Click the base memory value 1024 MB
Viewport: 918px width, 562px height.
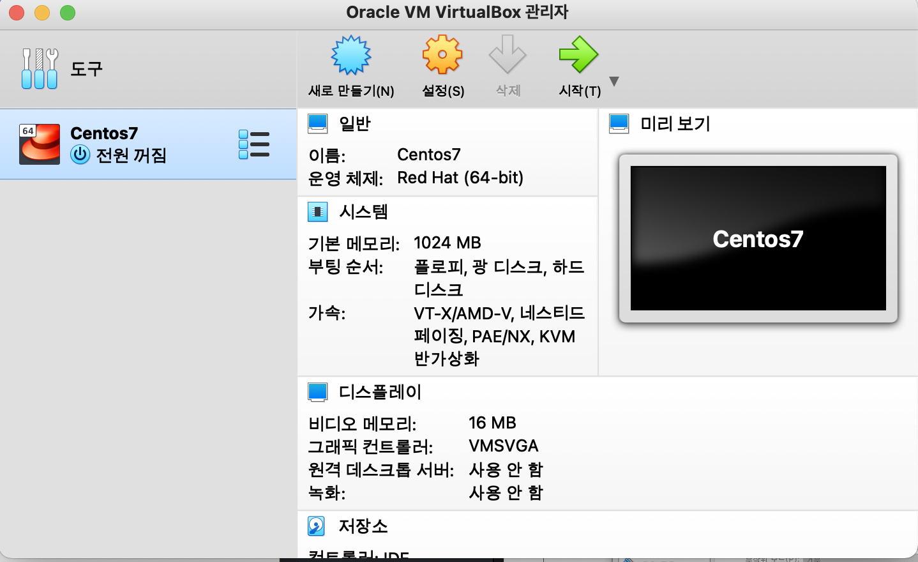[x=448, y=243]
